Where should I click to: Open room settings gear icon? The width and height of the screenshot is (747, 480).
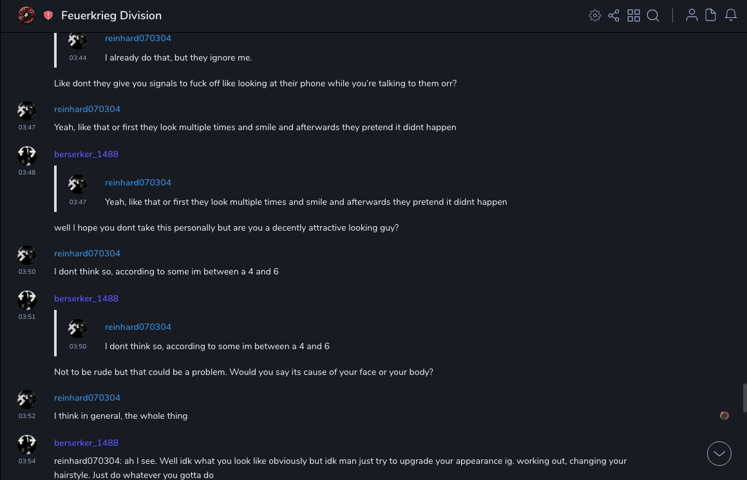595,15
